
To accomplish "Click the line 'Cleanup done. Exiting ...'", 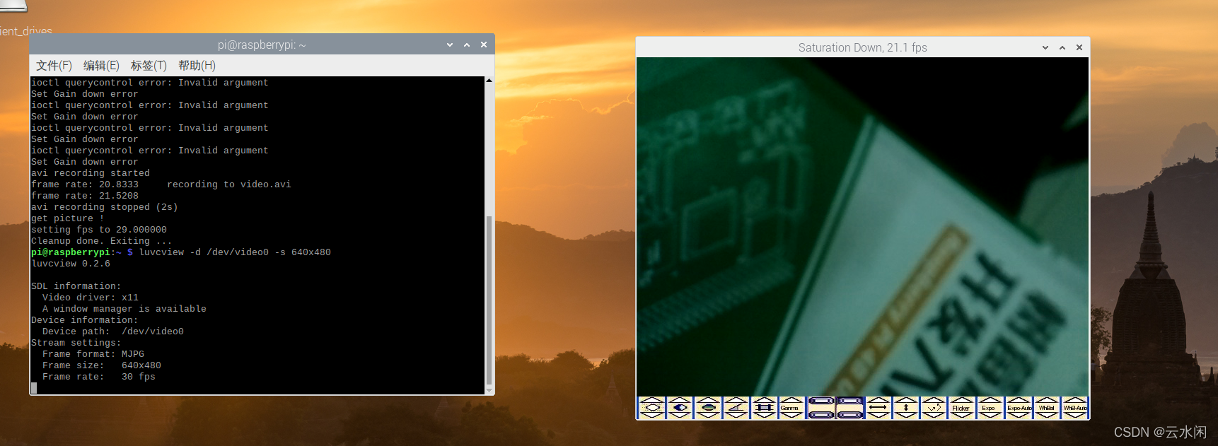I will (102, 241).
